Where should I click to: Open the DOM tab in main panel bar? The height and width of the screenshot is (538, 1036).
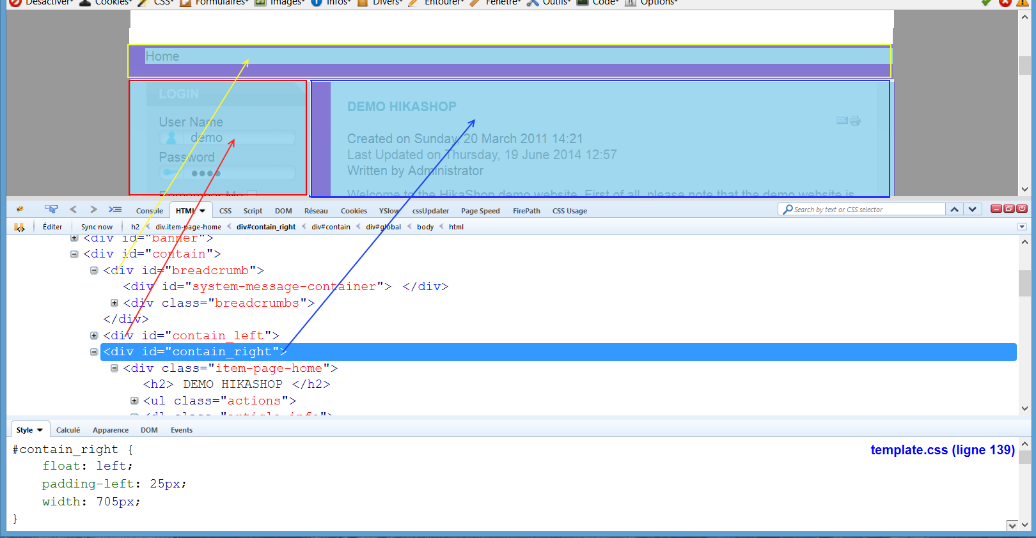point(283,211)
